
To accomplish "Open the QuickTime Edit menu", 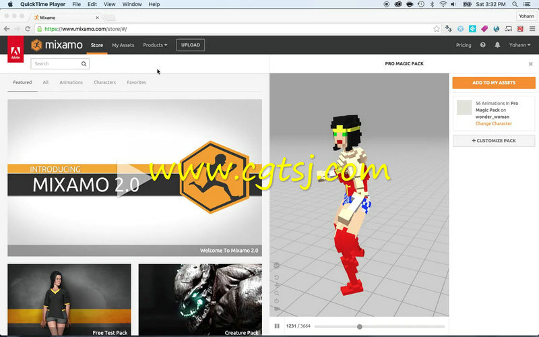I will [x=92, y=4].
